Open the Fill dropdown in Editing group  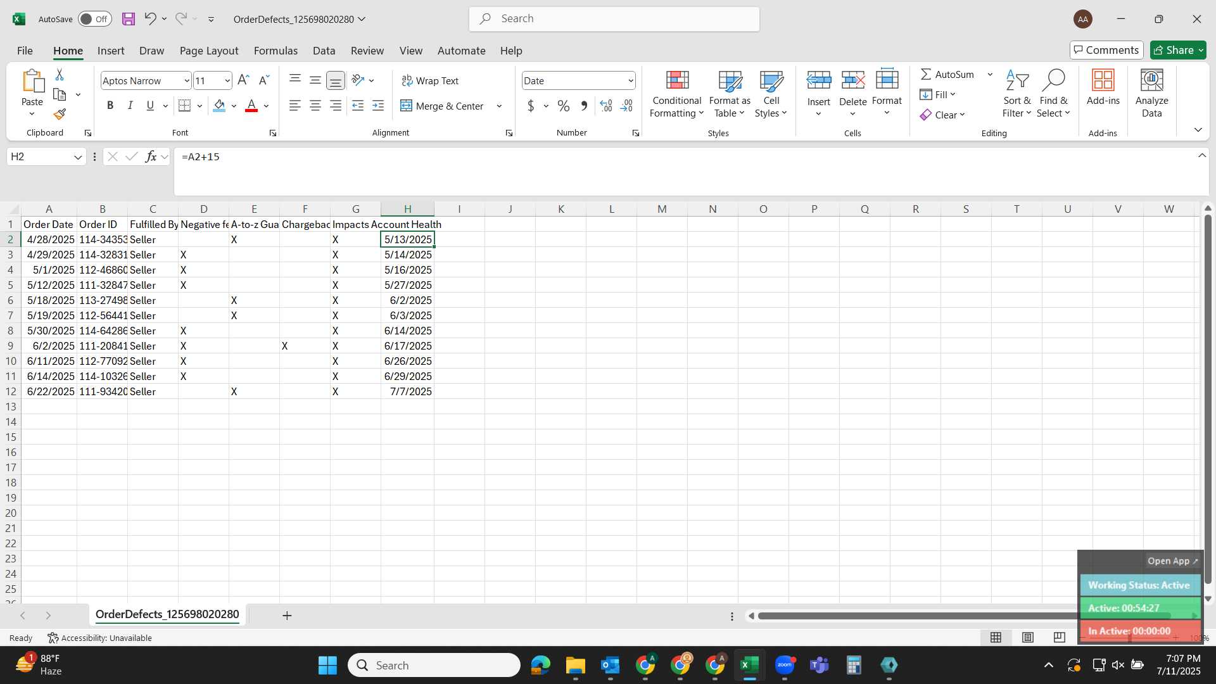point(937,94)
